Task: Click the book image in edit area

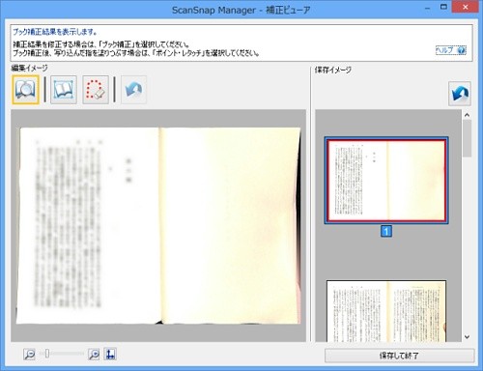Action: (x=158, y=226)
